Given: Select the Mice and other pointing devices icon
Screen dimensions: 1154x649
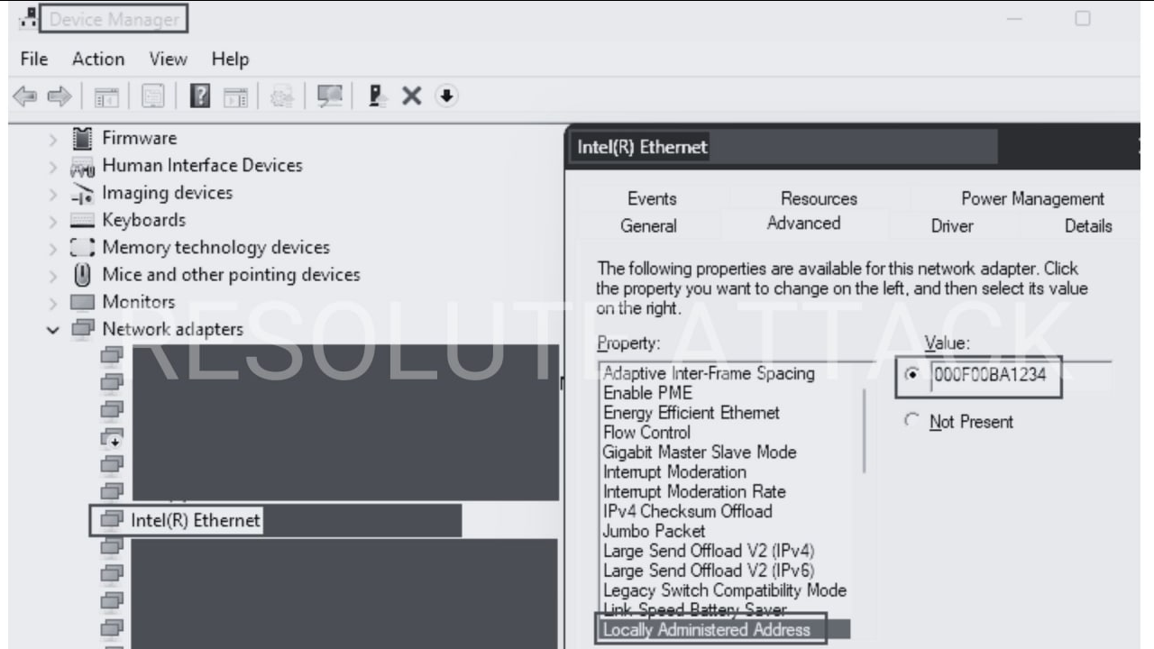Looking at the screenshot, I should (x=82, y=274).
